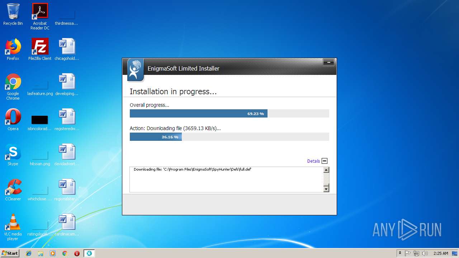Open the developing... Word document
Viewport: 459px width, 258px height.
click(66, 85)
